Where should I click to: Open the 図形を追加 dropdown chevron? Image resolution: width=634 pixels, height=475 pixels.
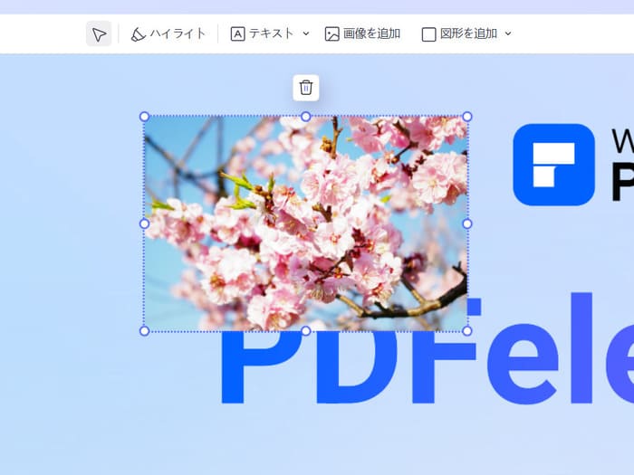[x=508, y=34]
